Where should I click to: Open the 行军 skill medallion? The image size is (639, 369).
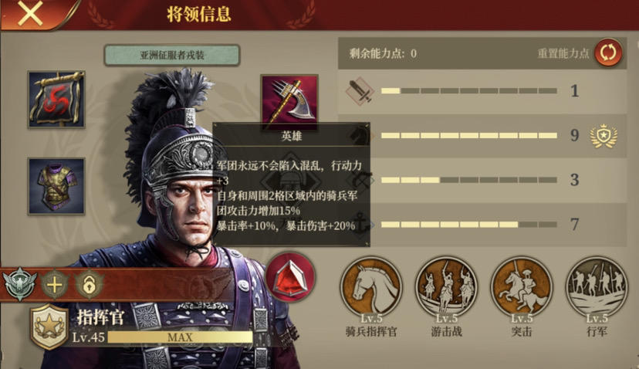coord(597,287)
